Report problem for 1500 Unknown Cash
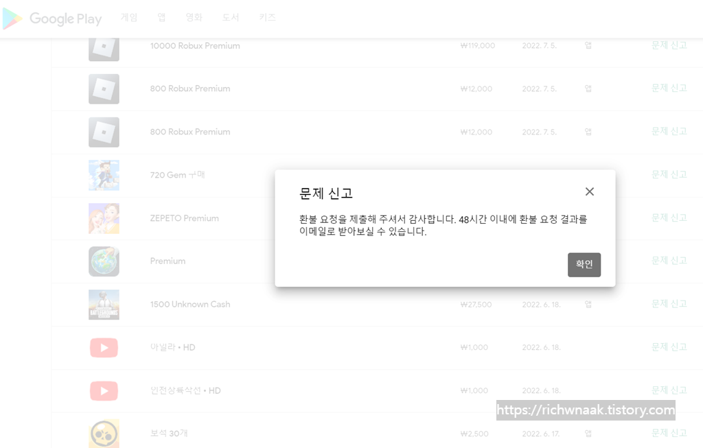 pos(669,304)
